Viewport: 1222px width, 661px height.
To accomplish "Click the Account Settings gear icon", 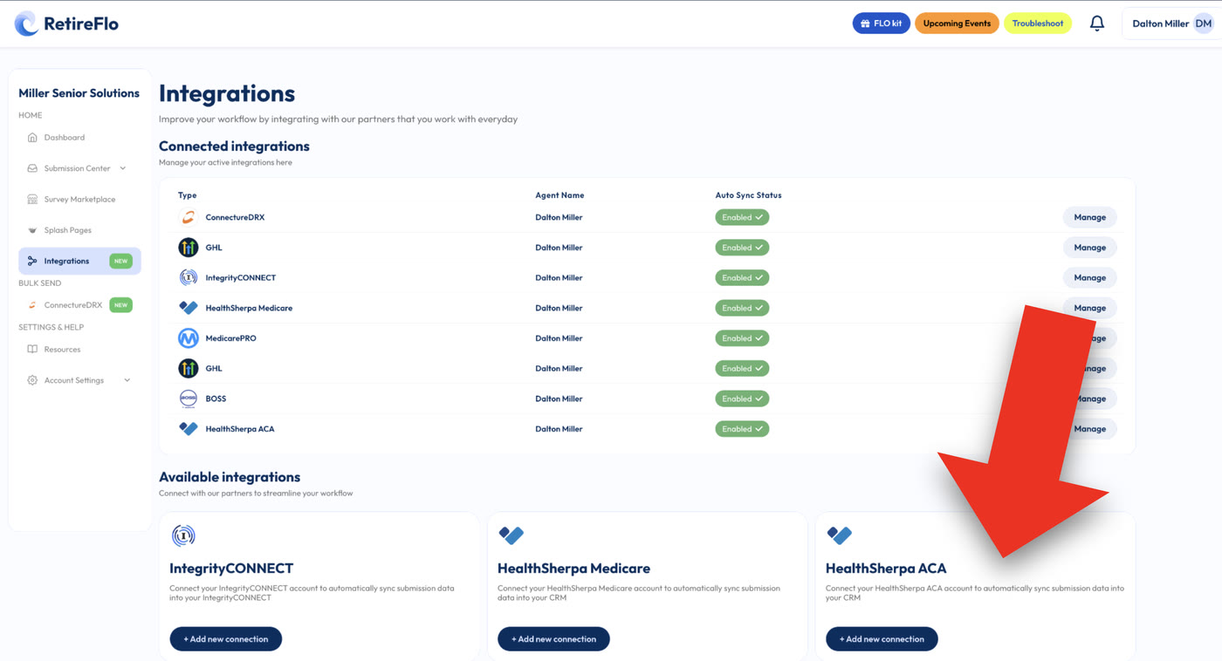I will coord(32,380).
